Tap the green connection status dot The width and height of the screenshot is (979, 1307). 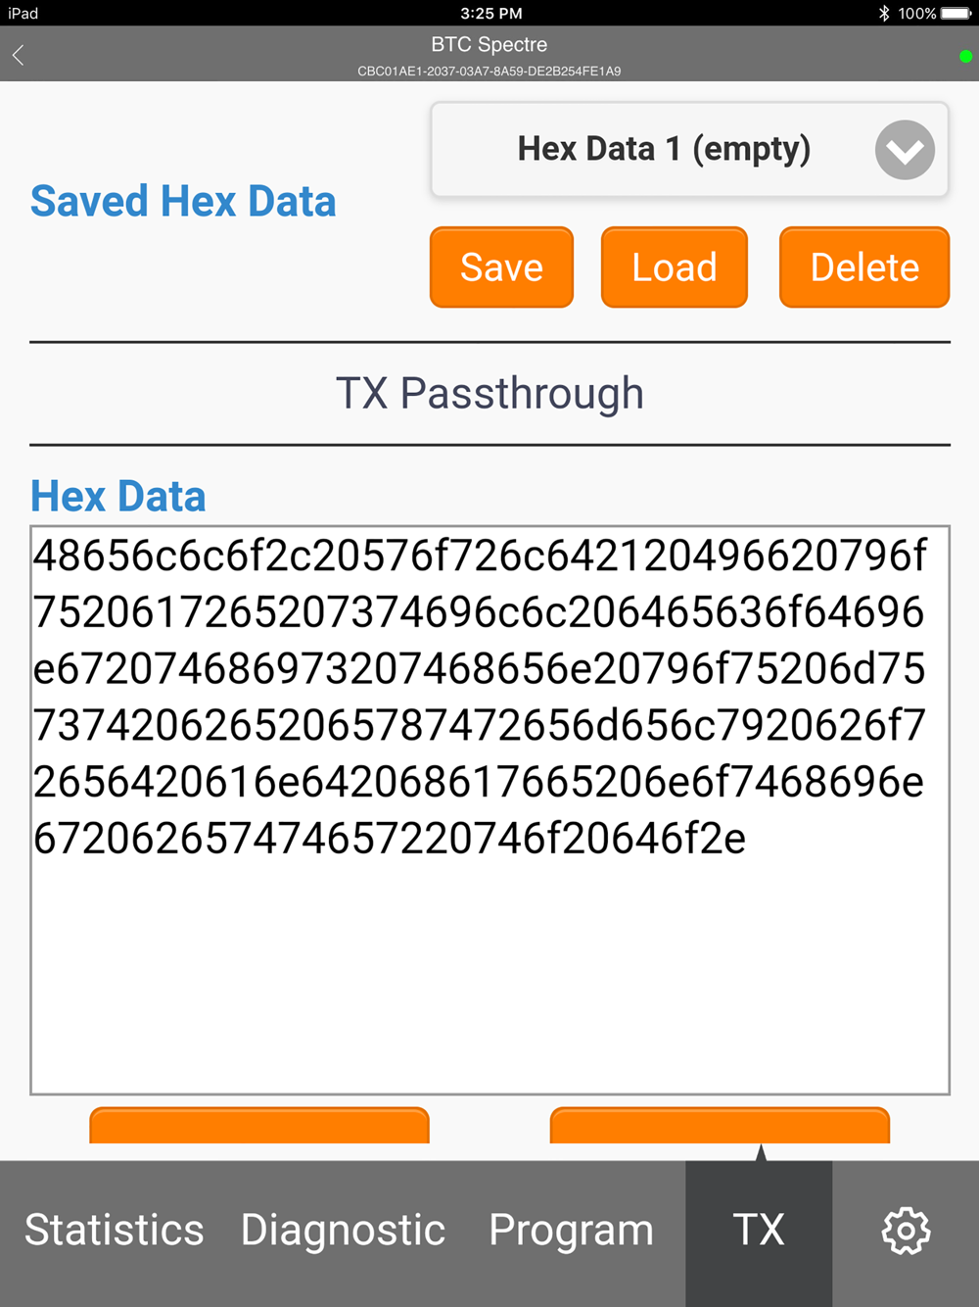coord(966,57)
